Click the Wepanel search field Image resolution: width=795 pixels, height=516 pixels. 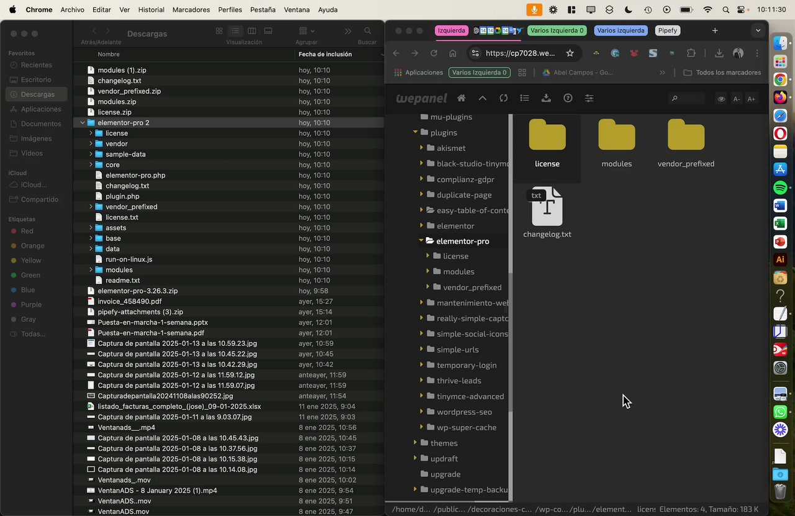pyautogui.click(x=688, y=99)
